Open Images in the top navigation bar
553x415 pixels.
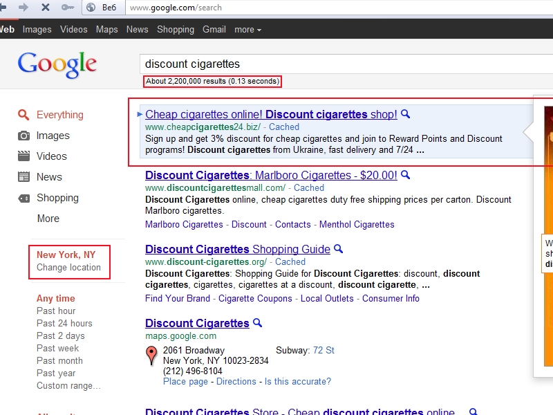37,30
